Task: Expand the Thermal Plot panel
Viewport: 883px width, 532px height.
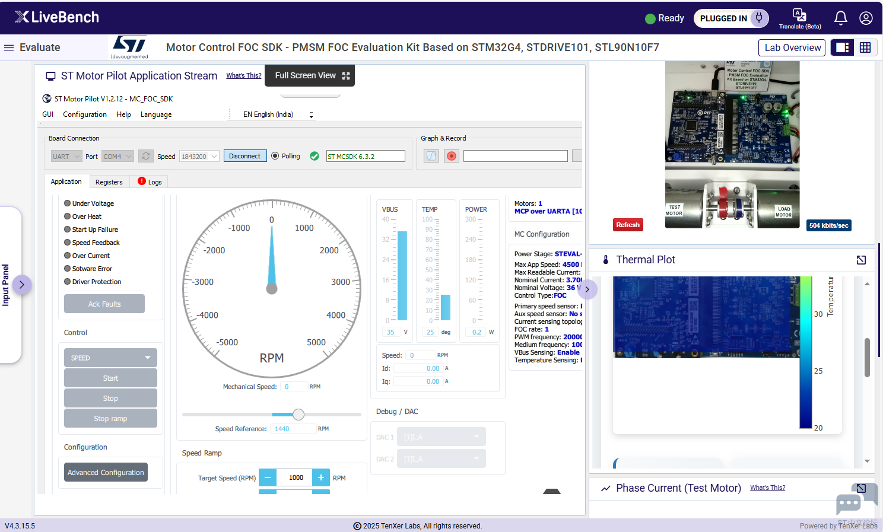Action: point(861,260)
